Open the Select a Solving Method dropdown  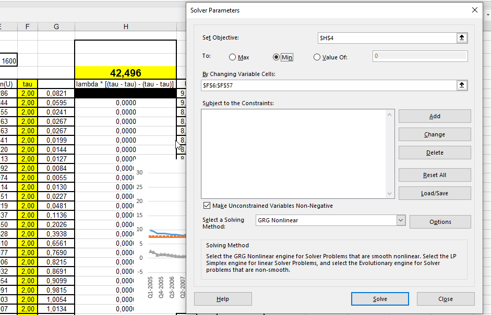[x=400, y=220]
